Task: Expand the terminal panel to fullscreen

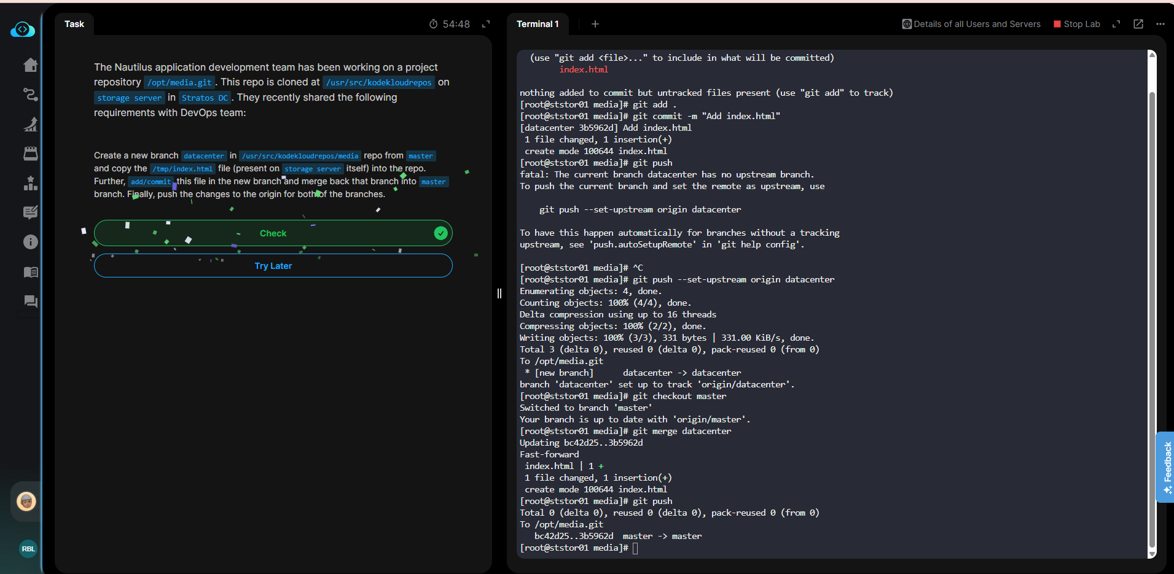Action: [1116, 24]
